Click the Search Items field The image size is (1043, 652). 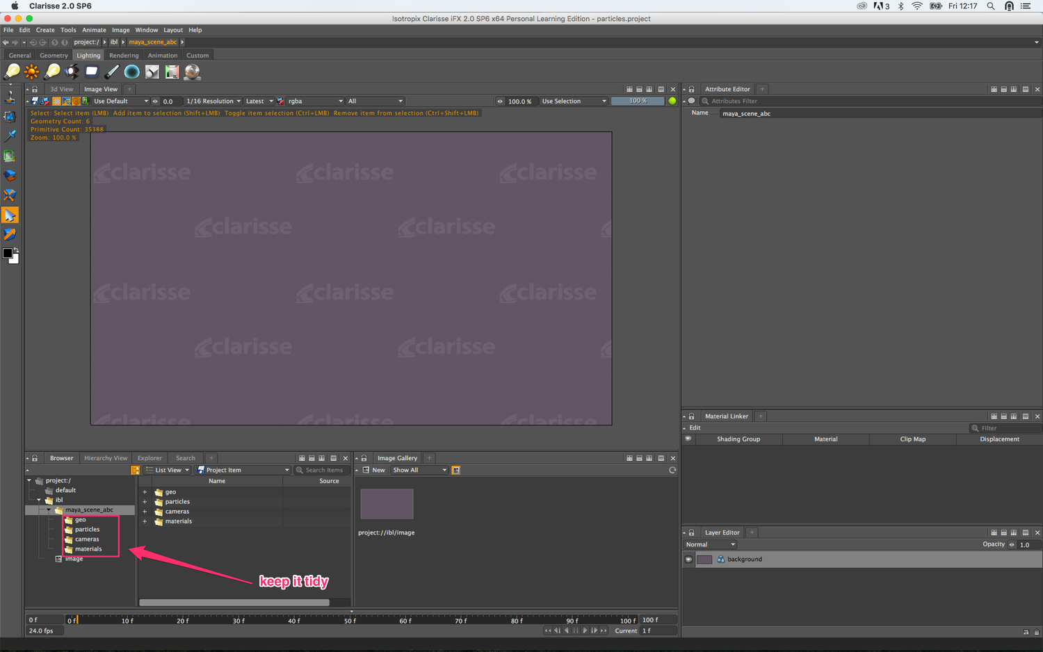(322, 471)
